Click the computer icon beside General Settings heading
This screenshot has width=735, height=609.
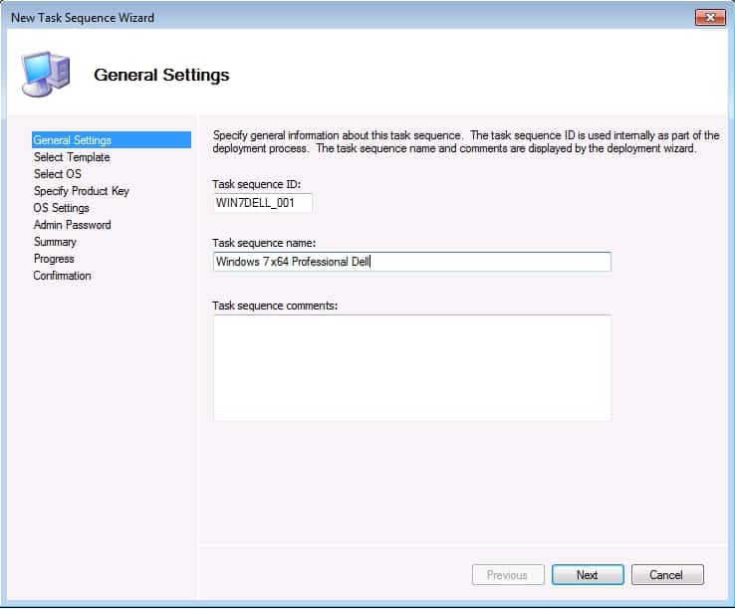[x=46, y=74]
